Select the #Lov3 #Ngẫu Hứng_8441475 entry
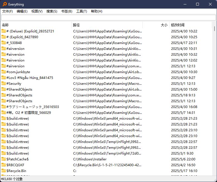This screenshot has height=182, width=217. (x=30, y=78)
